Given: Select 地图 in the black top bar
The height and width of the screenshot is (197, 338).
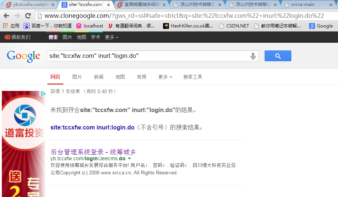Looking at the screenshot, I should click(x=82, y=37).
